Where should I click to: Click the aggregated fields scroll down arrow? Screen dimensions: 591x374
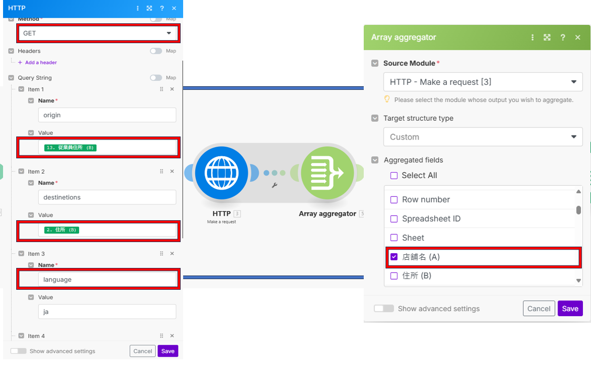coord(578,281)
